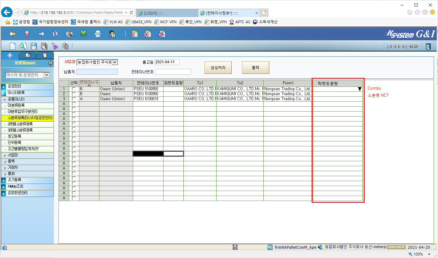Viewport: 438px width, 258px height.
Task: Check the 선택 box in row 3
Action: (74, 99)
